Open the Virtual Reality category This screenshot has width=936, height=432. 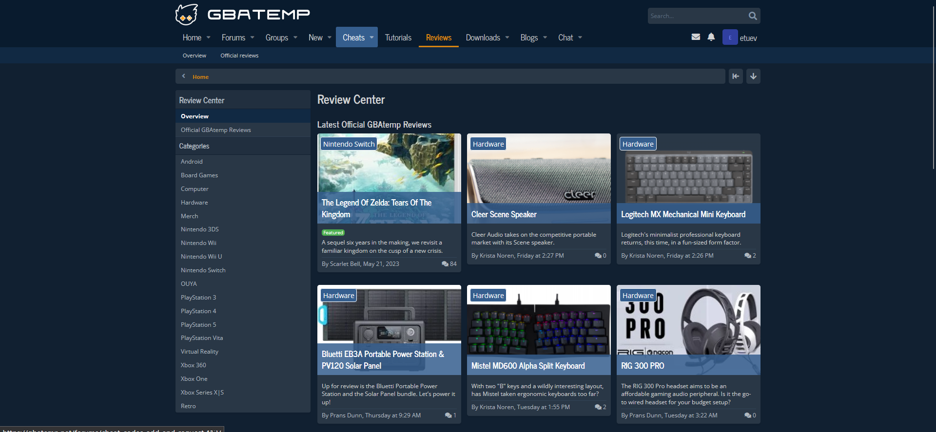pos(199,352)
